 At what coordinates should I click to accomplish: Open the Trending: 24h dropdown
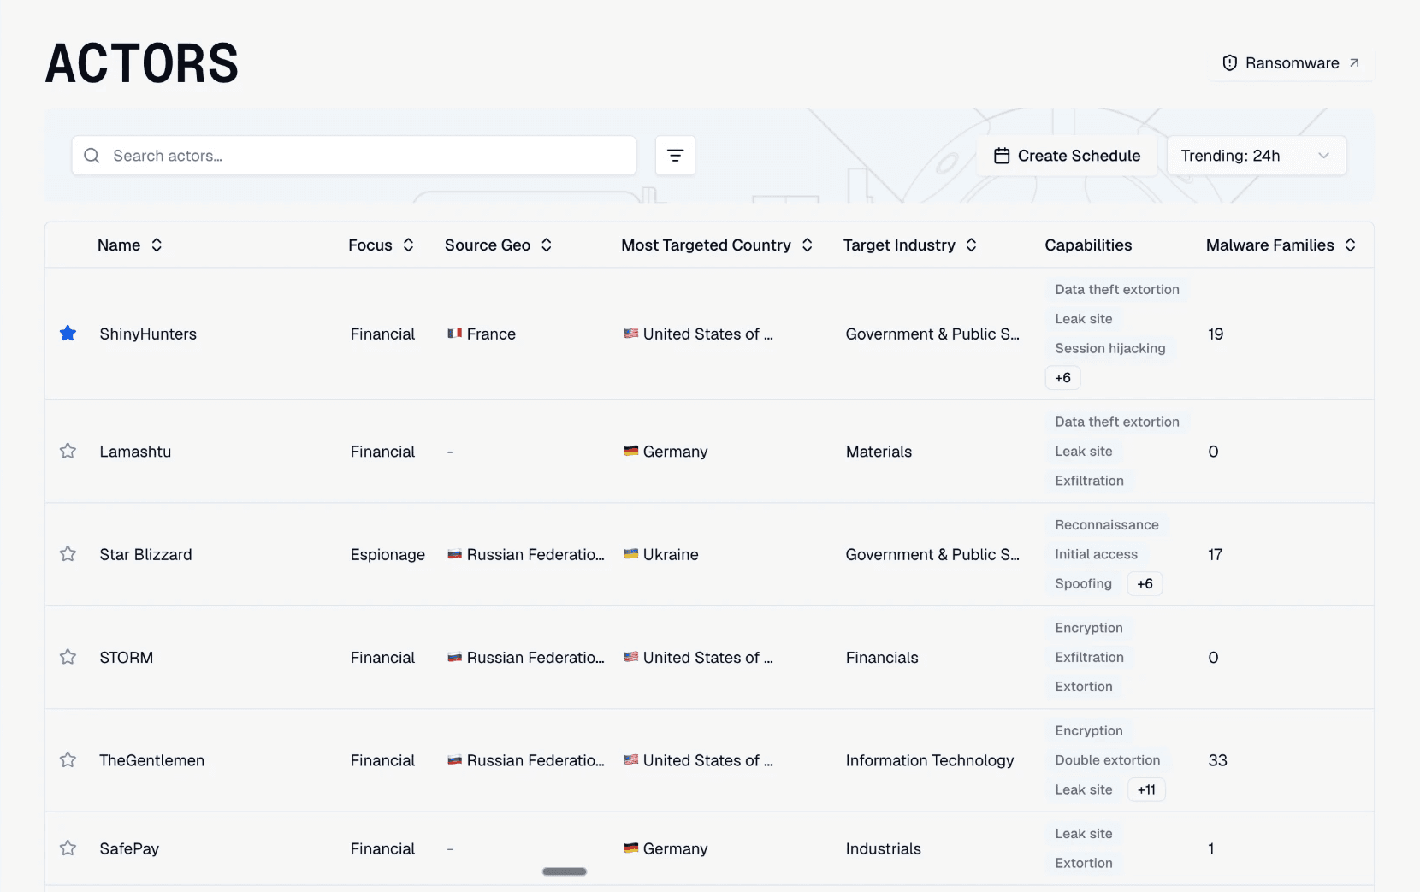tap(1257, 156)
